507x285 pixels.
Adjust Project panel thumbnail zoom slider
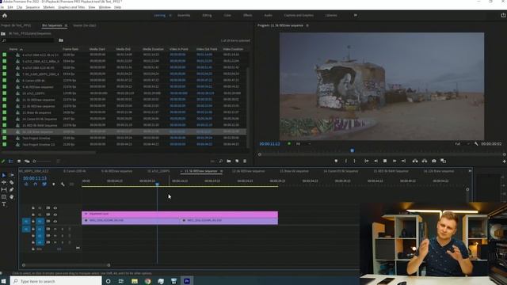[42, 161]
